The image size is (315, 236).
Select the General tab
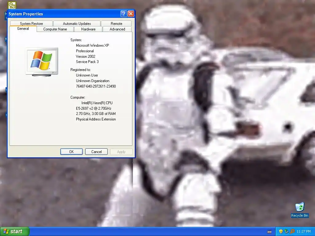pyautogui.click(x=23, y=29)
